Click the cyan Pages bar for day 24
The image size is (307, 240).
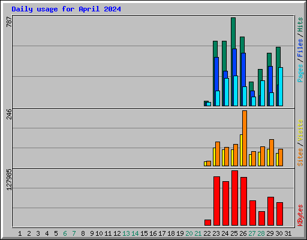227,92
